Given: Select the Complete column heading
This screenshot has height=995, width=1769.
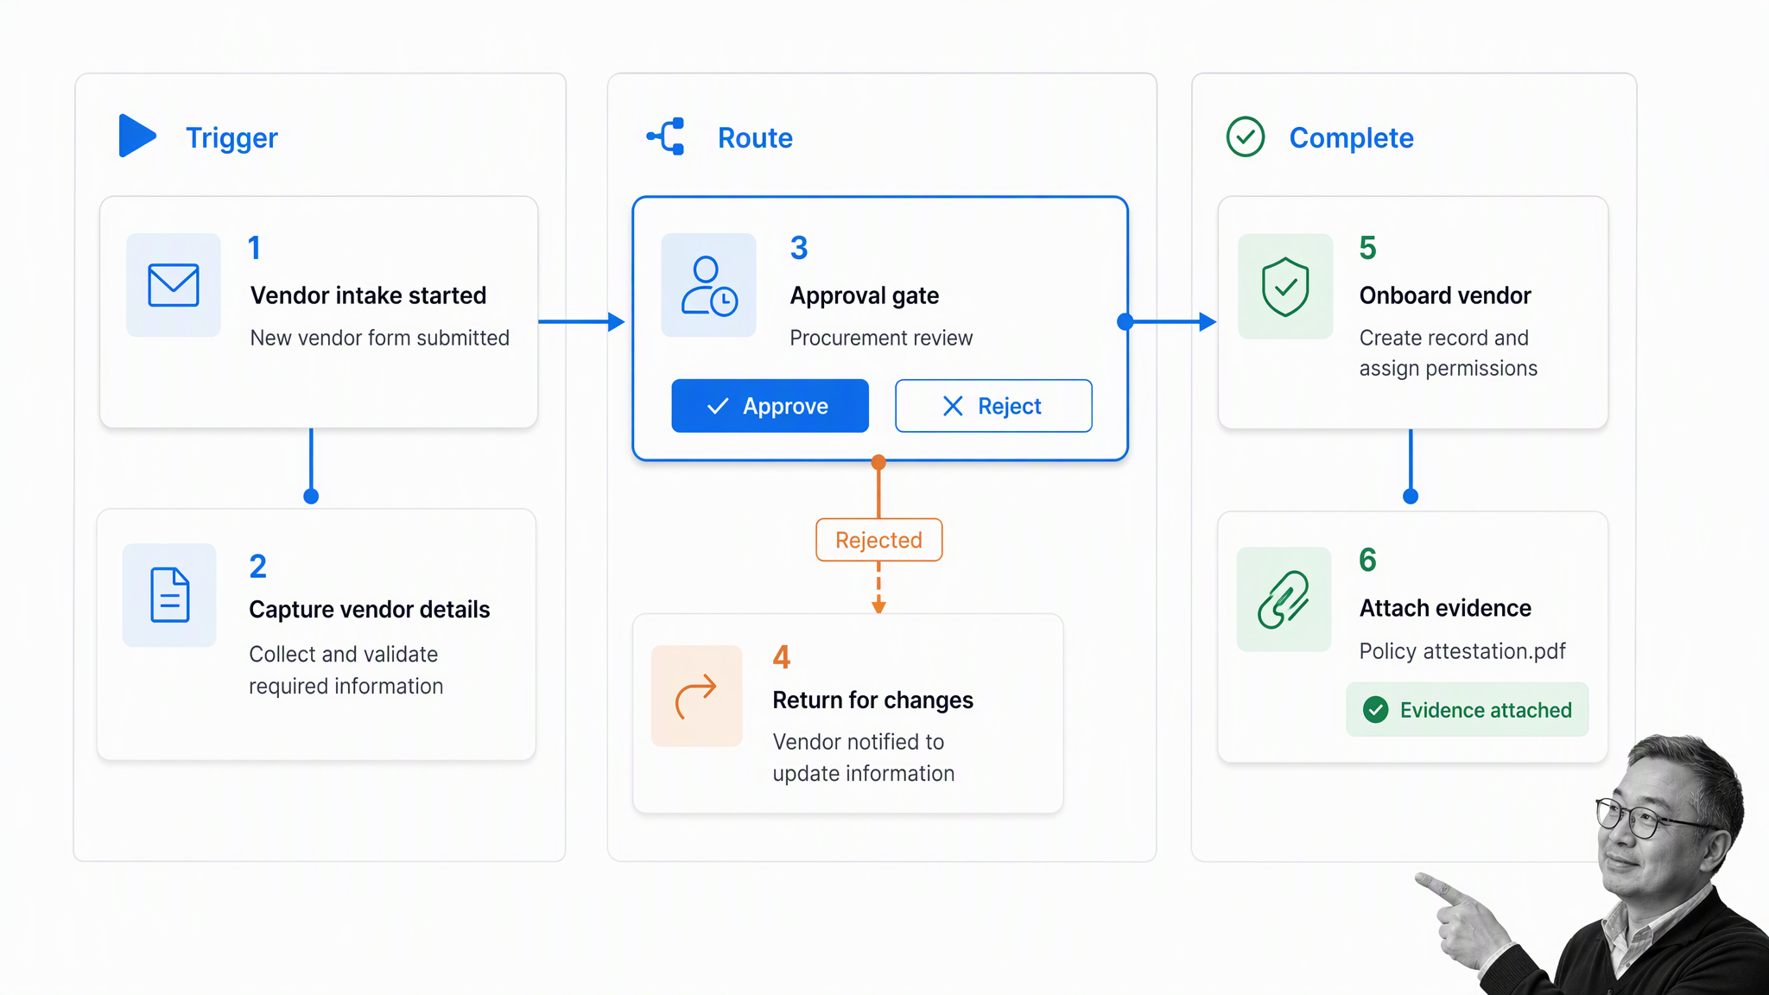Looking at the screenshot, I should coord(1351,138).
